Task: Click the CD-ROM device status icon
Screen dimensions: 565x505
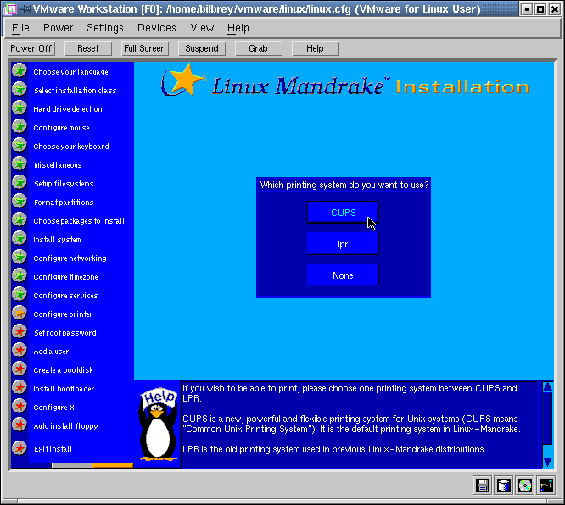Action: (525, 486)
